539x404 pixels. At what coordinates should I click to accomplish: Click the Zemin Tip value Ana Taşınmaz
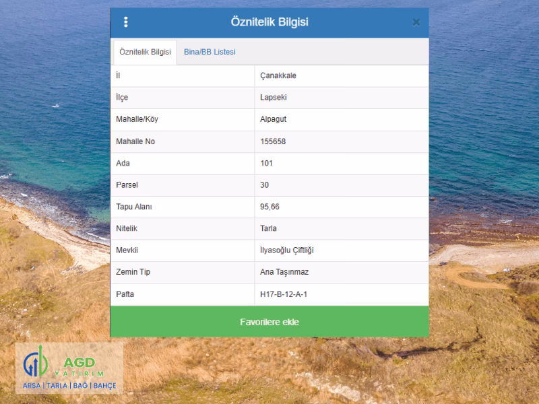click(x=284, y=272)
